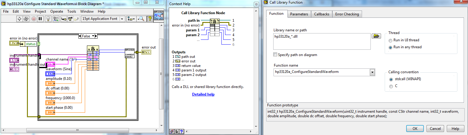Select the error in (no error) cluster terminal
The height and width of the screenshot is (135, 468).
tap(14, 43)
